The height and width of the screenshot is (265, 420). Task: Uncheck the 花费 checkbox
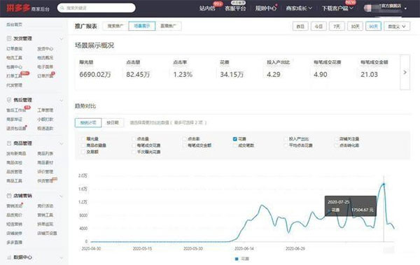235,139
